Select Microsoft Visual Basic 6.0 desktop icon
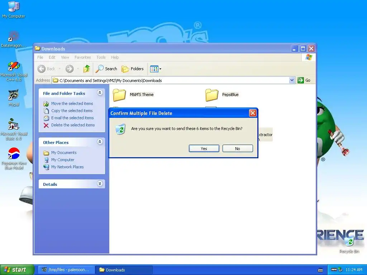367x275 pixels. (x=14, y=129)
